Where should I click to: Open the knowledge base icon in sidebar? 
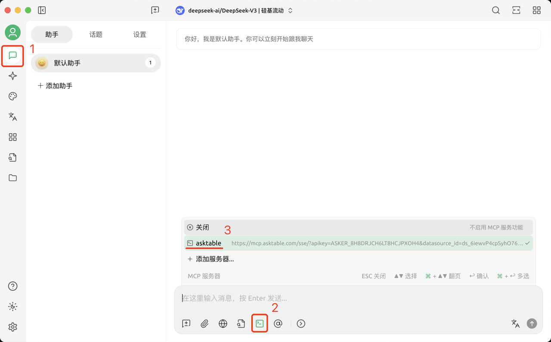12,157
